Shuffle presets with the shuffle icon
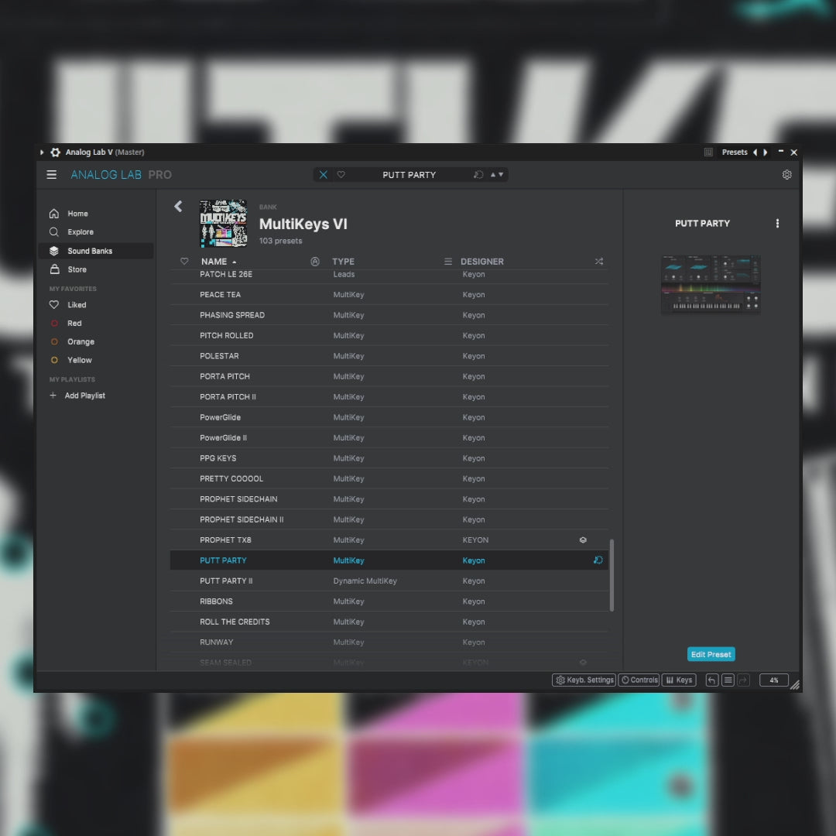This screenshot has height=836, width=836. click(x=598, y=262)
